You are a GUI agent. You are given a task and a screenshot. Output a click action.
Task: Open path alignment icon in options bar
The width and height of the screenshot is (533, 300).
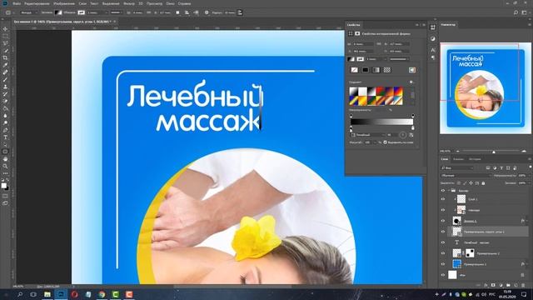pyautogui.click(x=187, y=12)
